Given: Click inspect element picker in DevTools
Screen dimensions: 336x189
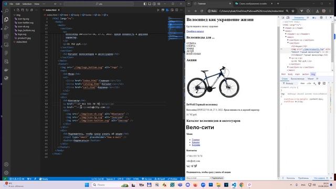Looking at the screenshot, I should tap(283, 17).
